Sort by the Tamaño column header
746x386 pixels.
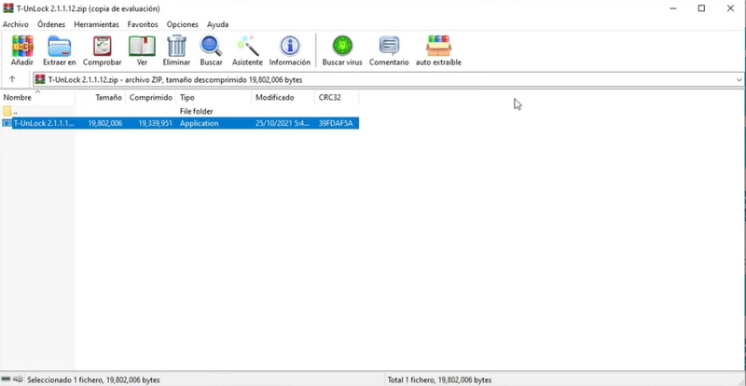pos(101,98)
